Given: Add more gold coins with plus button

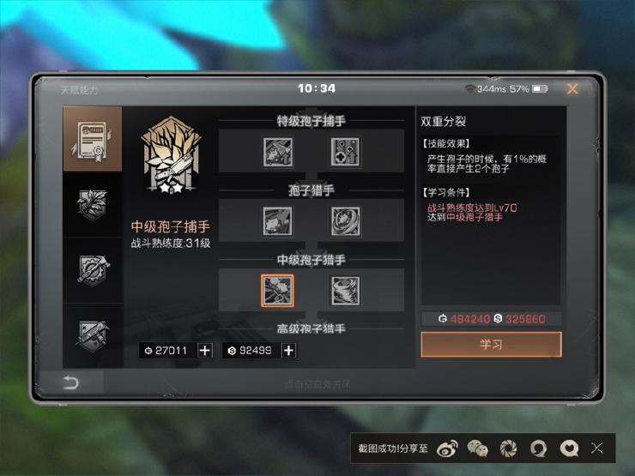Looking at the screenshot, I should pyautogui.click(x=205, y=351).
